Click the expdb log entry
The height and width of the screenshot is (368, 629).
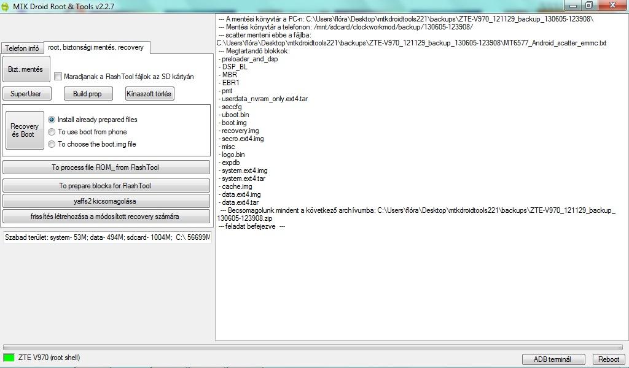click(230, 163)
